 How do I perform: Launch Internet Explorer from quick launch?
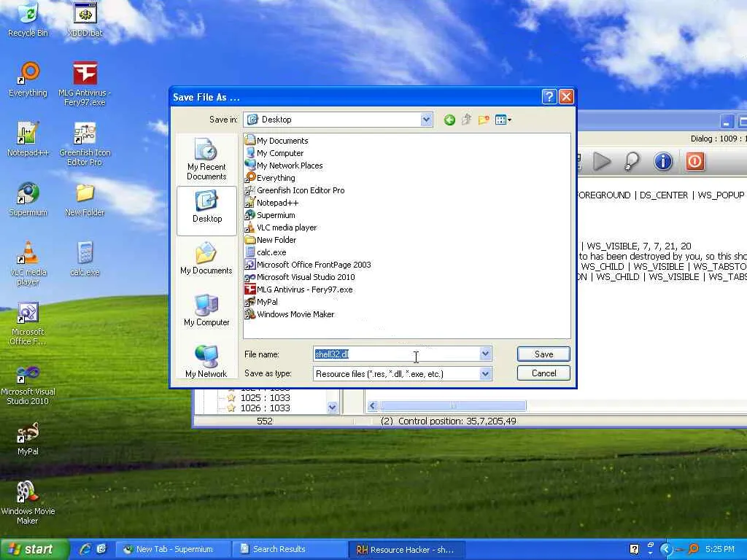(x=86, y=549)
